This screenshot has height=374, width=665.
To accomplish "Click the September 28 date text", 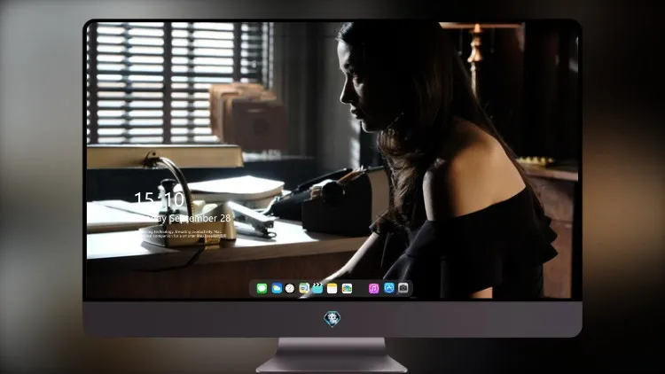I will coord(199,218).
